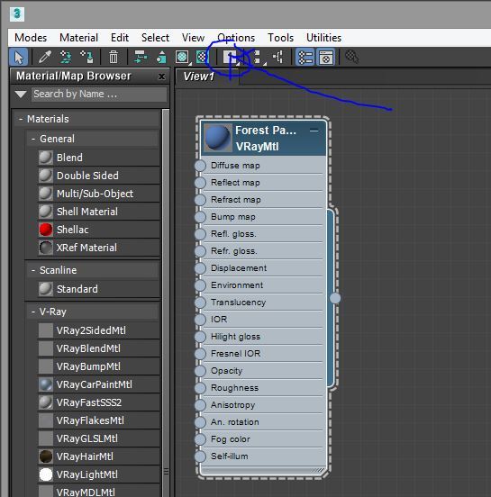
Task: Click the Layout All flyout icon
Action: (x=231, y=58)
